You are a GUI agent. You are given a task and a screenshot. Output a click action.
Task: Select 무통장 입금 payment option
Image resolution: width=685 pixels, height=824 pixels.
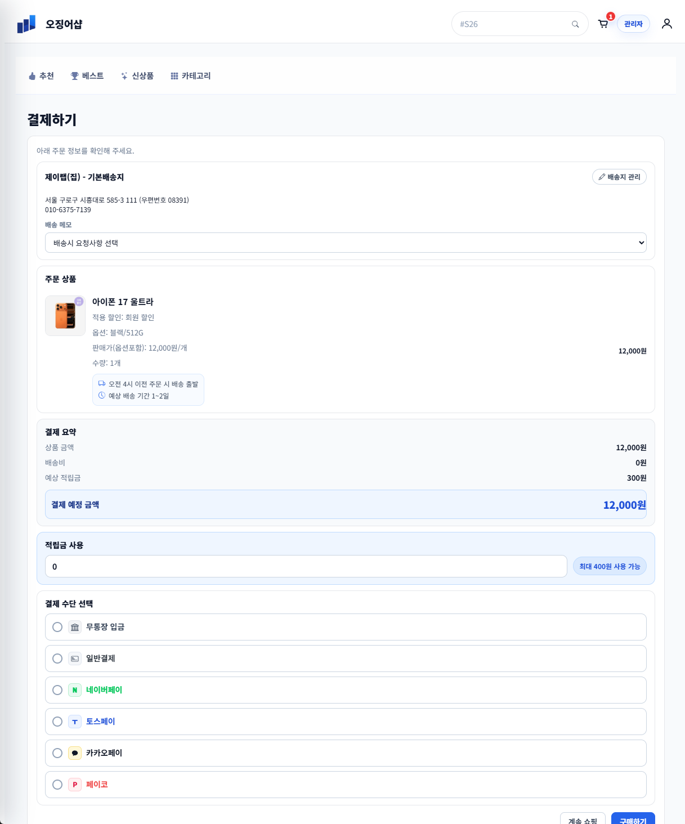coord(57,627)
